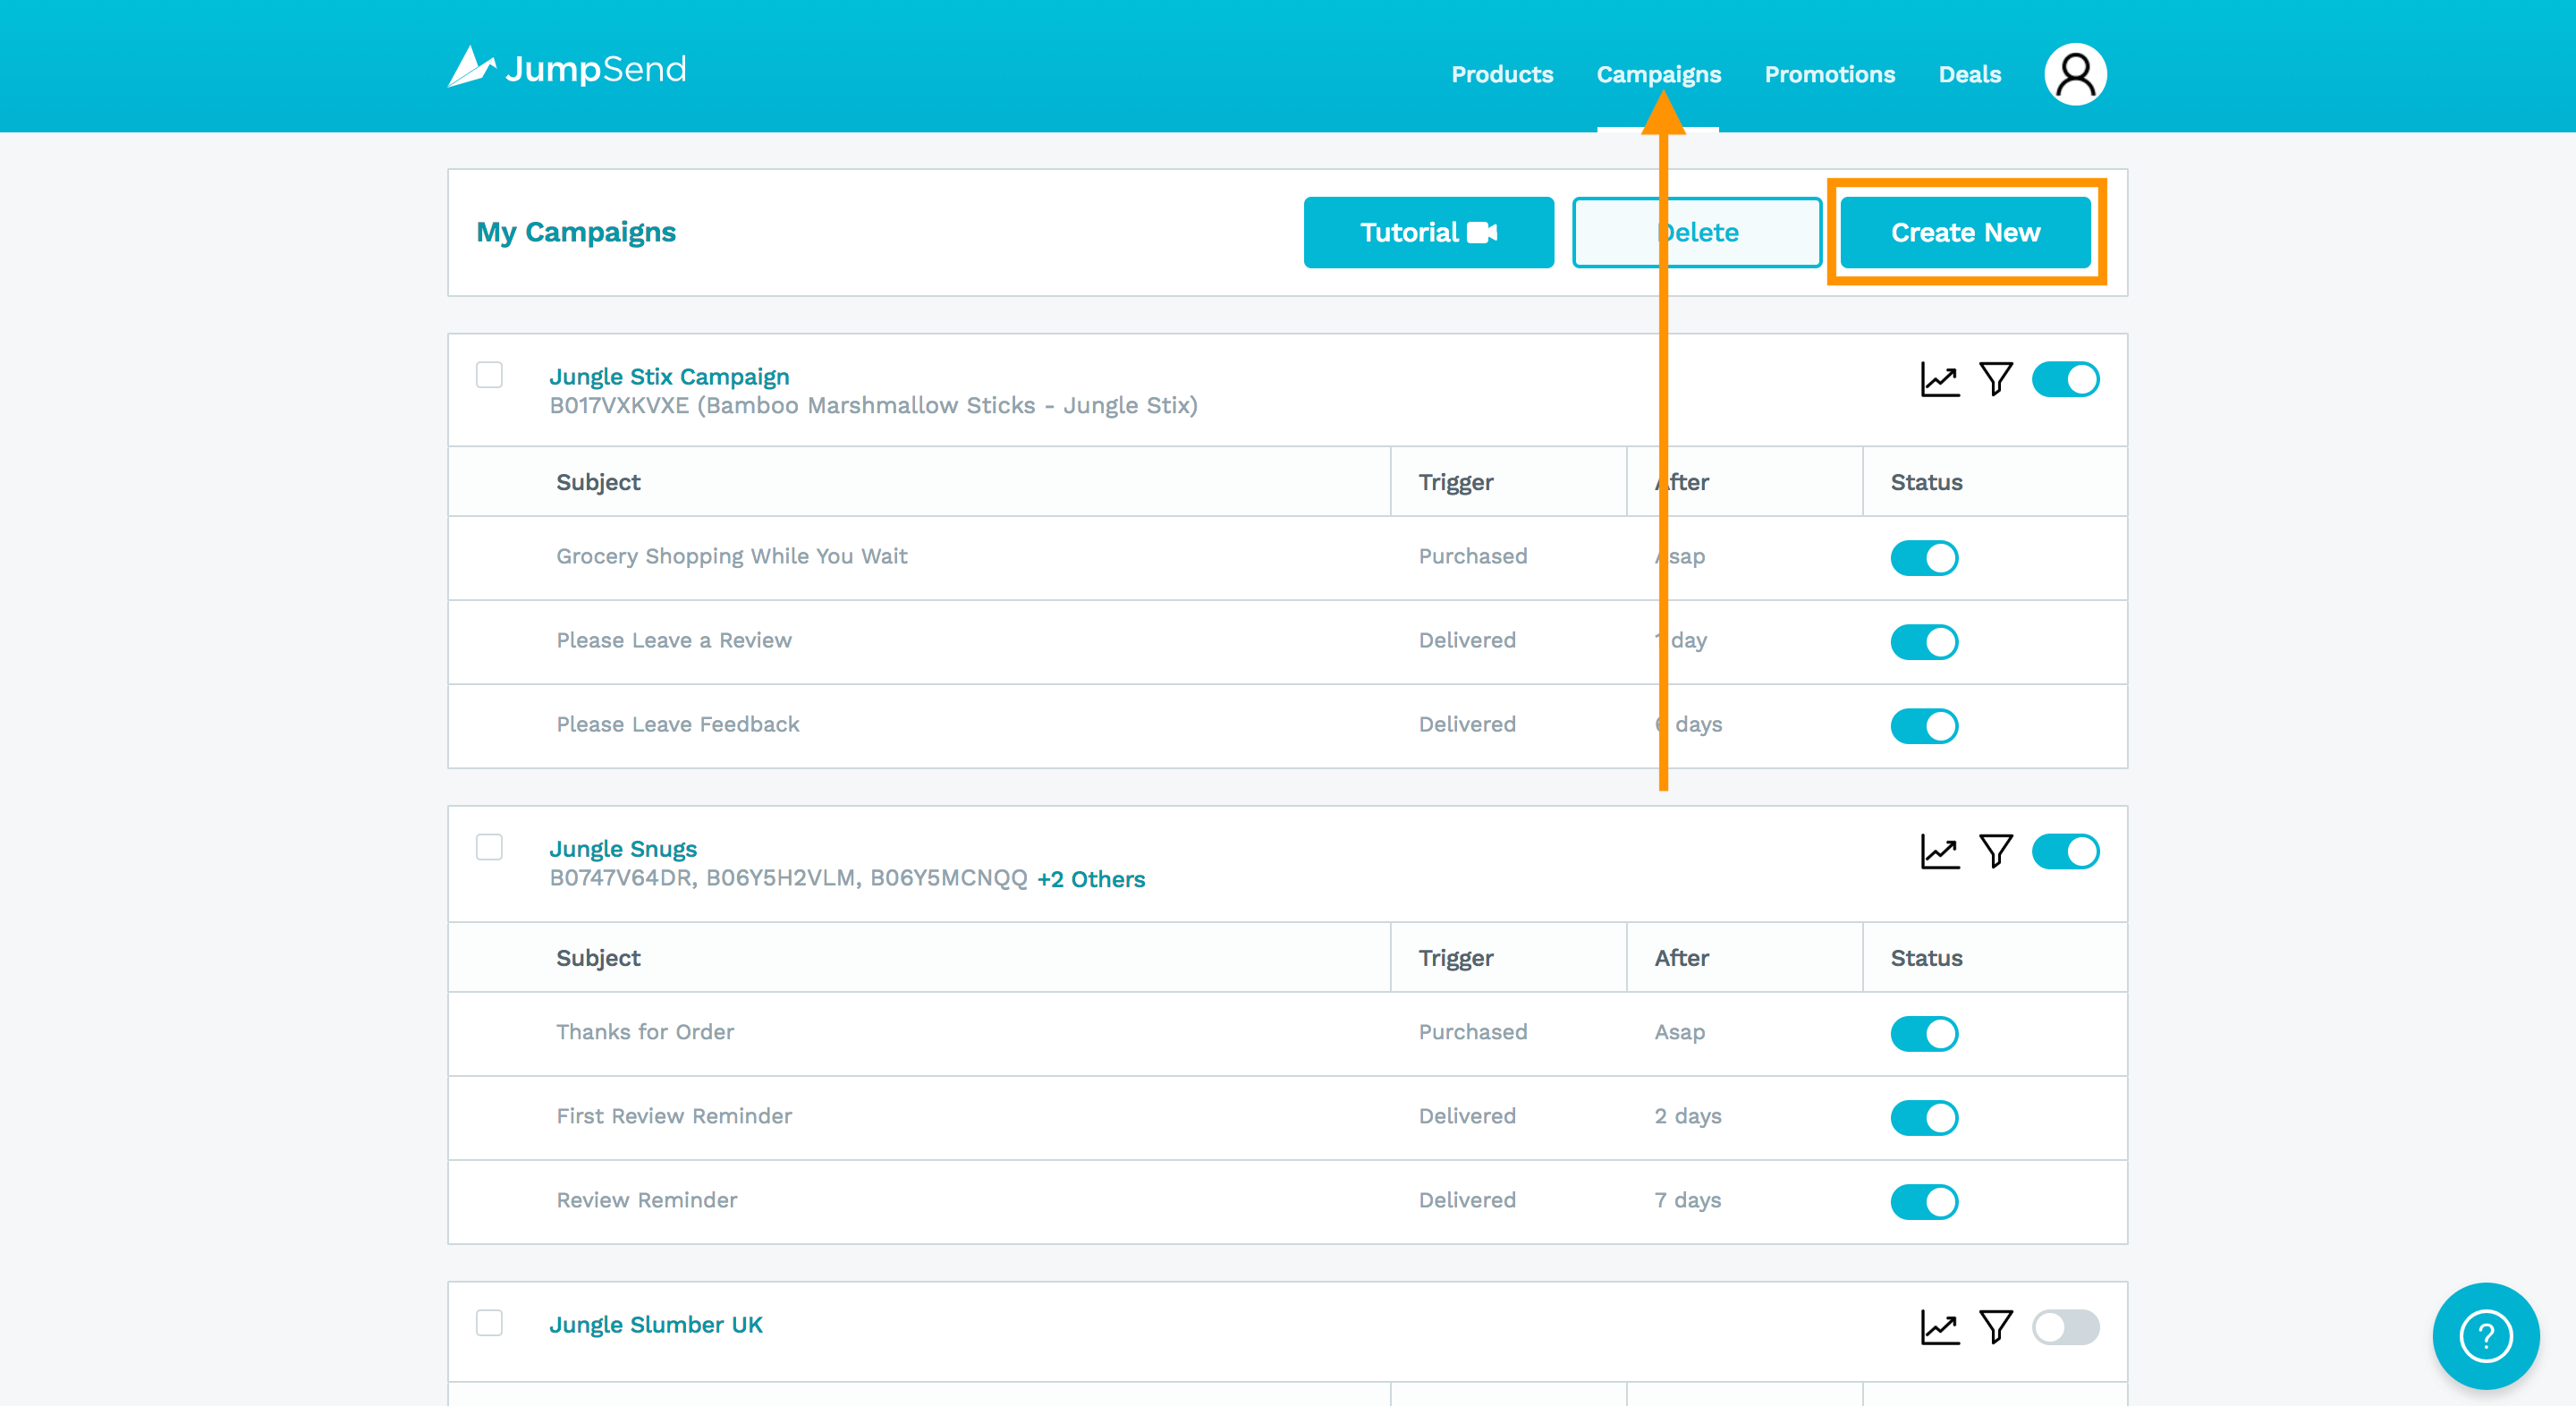
Task: Disable the Grocery Shopping While You Wait email
Action: pyautogui.click(x=1923, y=557)
